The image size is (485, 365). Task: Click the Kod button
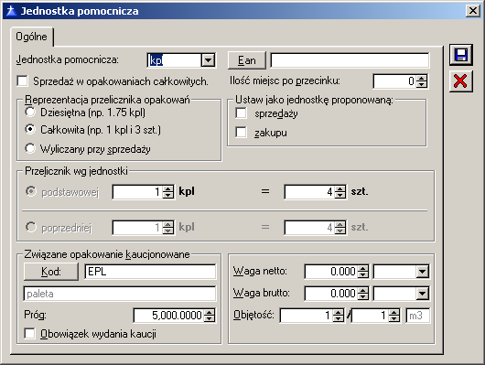[51, 272]
